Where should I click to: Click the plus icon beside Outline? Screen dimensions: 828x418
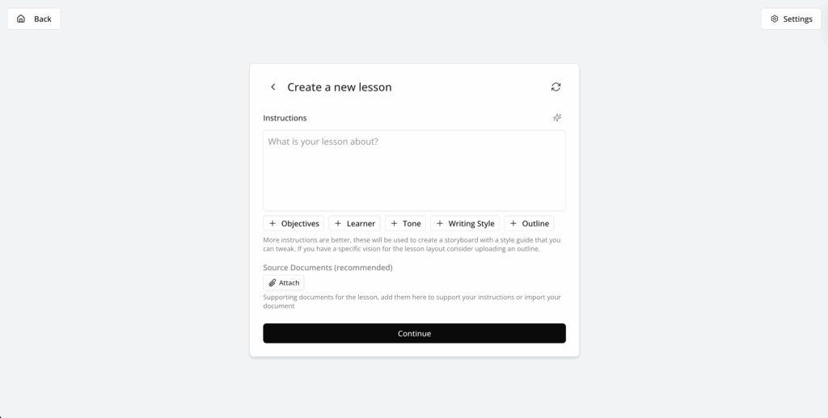[x=513, y=224]
